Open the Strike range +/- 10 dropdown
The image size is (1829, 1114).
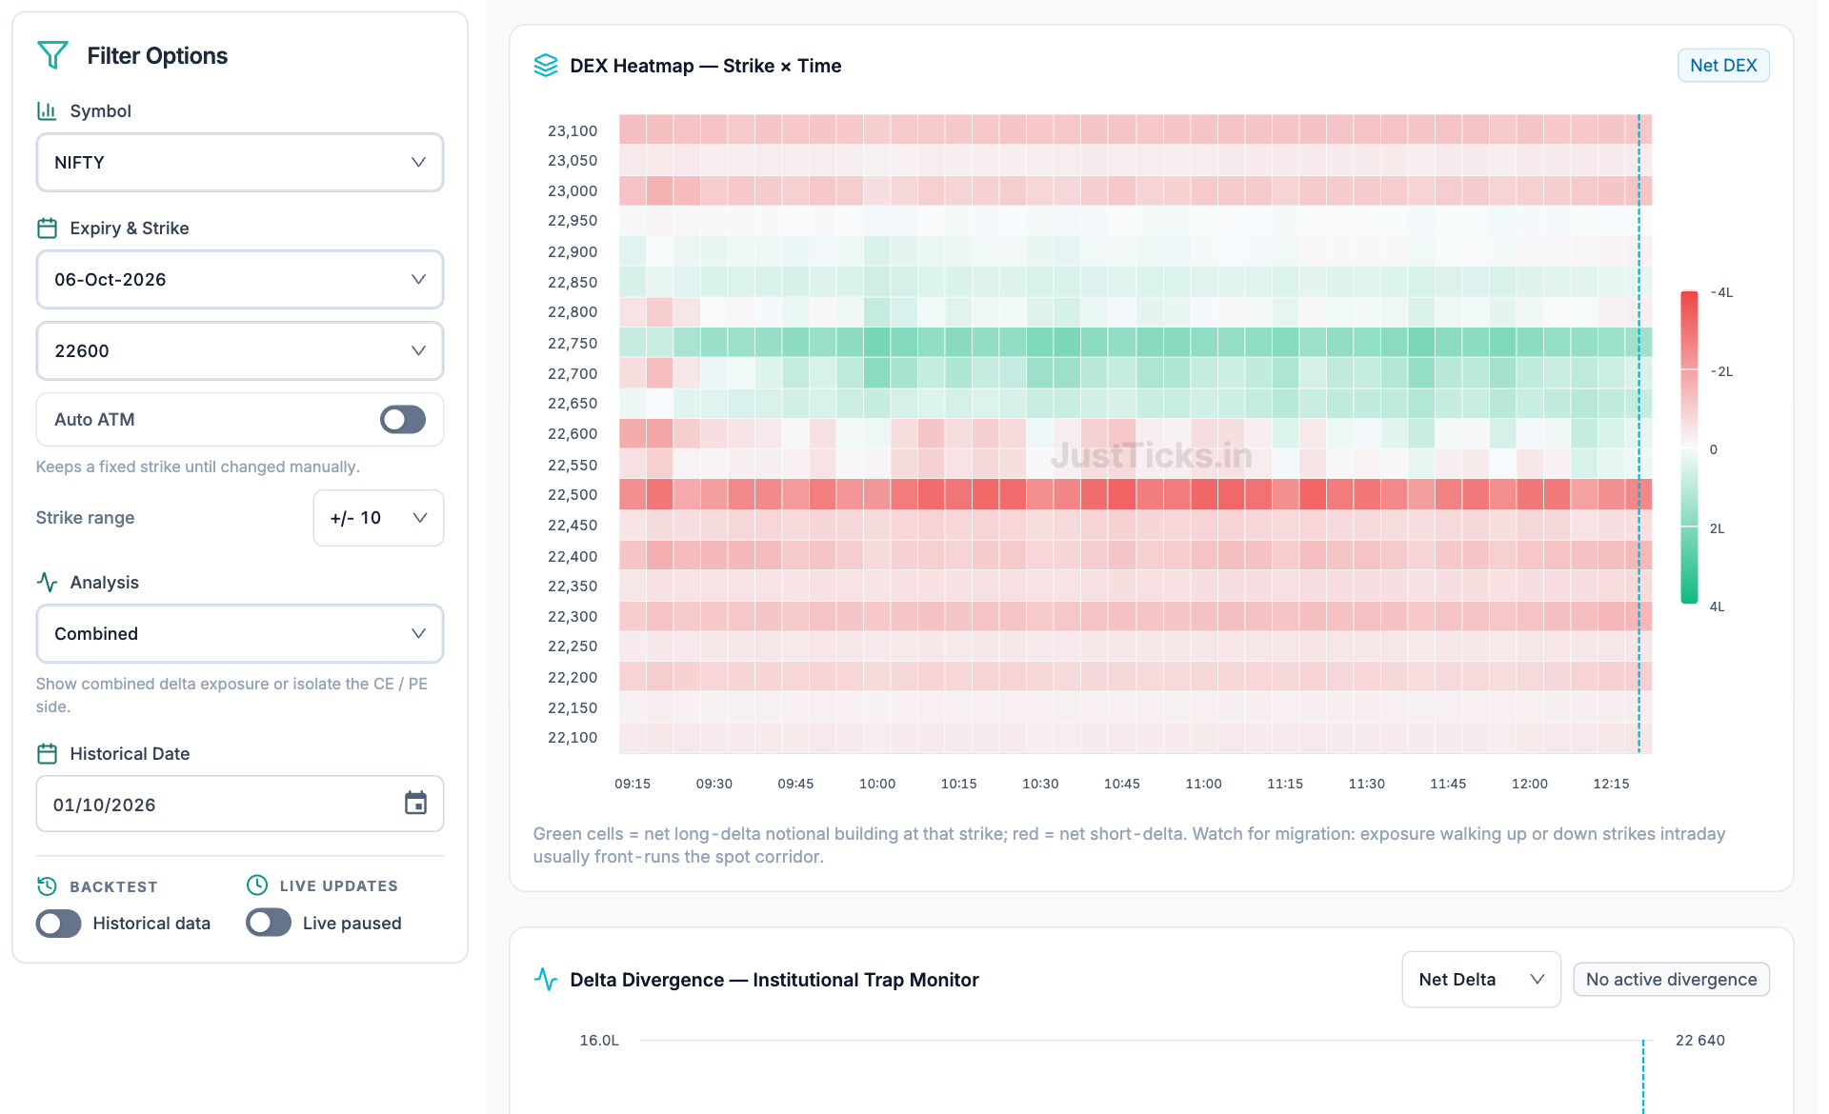[x=378, y=518]
